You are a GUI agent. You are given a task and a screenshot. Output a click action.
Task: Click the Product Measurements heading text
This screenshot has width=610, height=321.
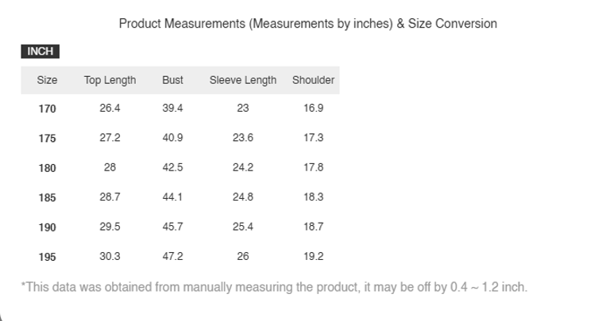point(307,24)
